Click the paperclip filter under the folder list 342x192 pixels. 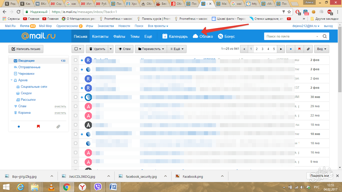pos(58,127)
